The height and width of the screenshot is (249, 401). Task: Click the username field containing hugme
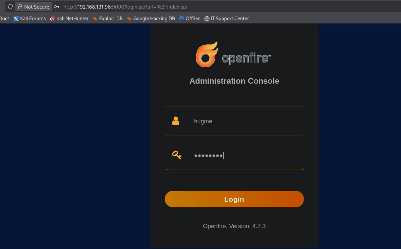click(234, 121)
